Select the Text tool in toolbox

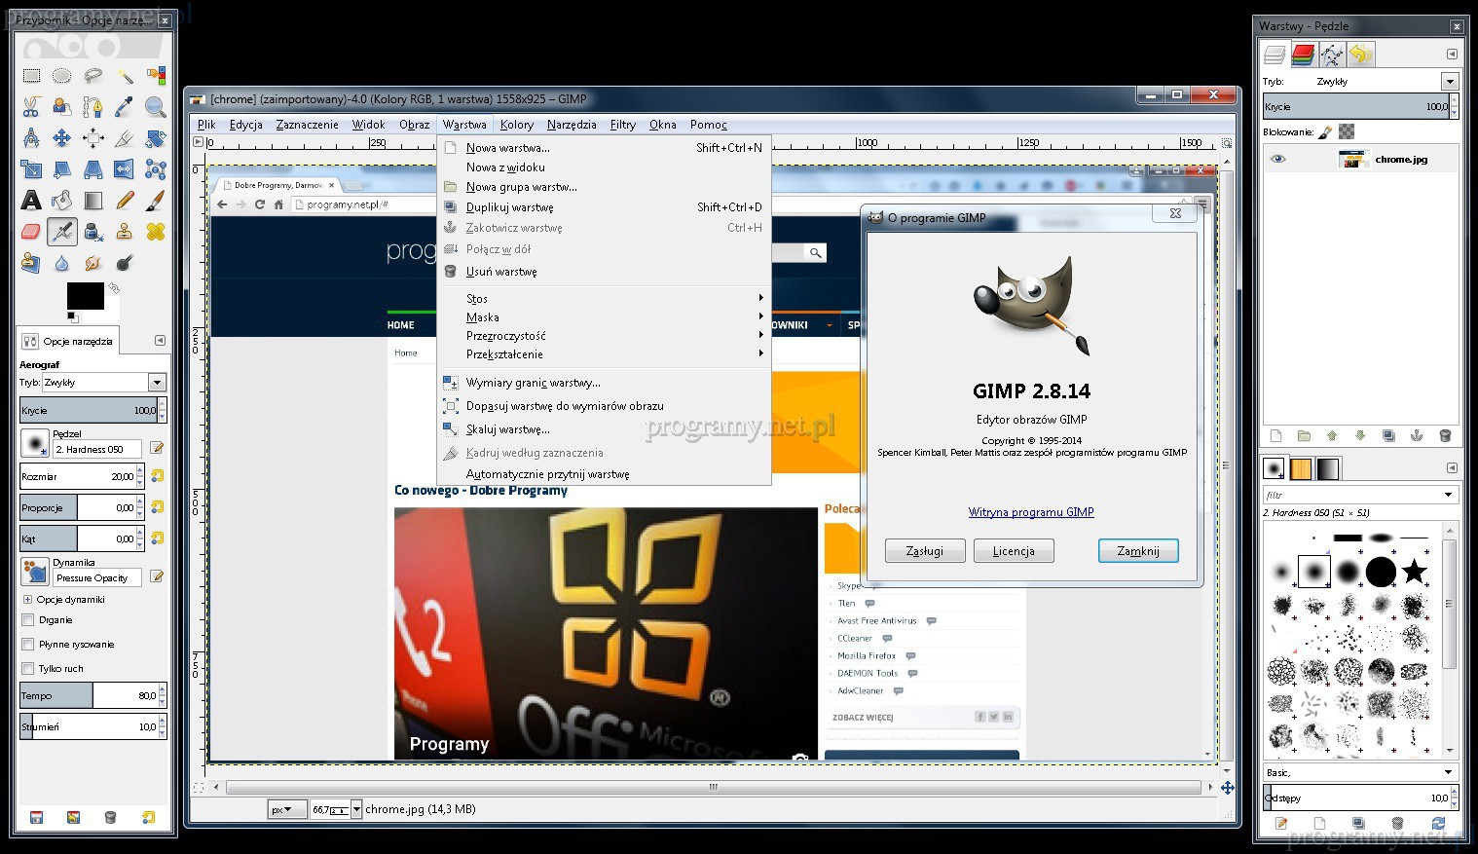tap(31, 201)
